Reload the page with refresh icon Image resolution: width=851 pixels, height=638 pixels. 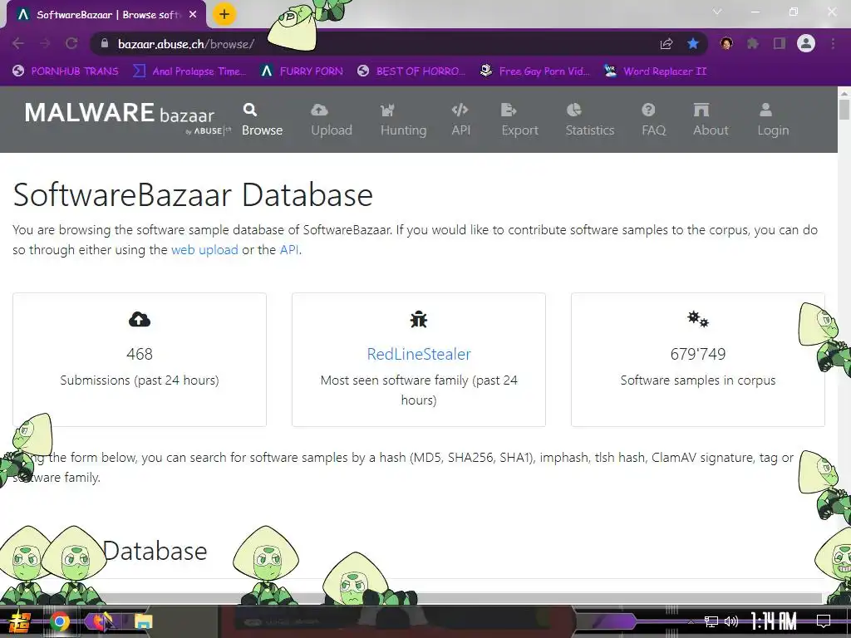71,43
